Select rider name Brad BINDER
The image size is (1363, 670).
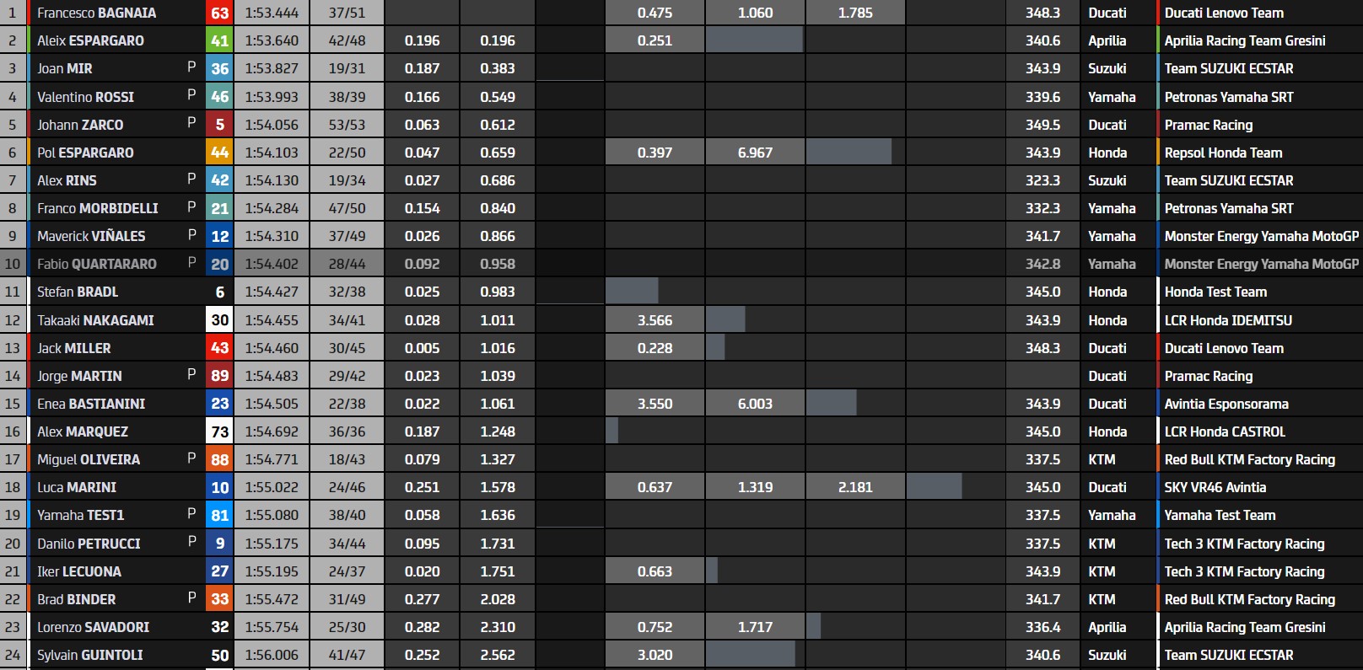(x=77, y=599)
